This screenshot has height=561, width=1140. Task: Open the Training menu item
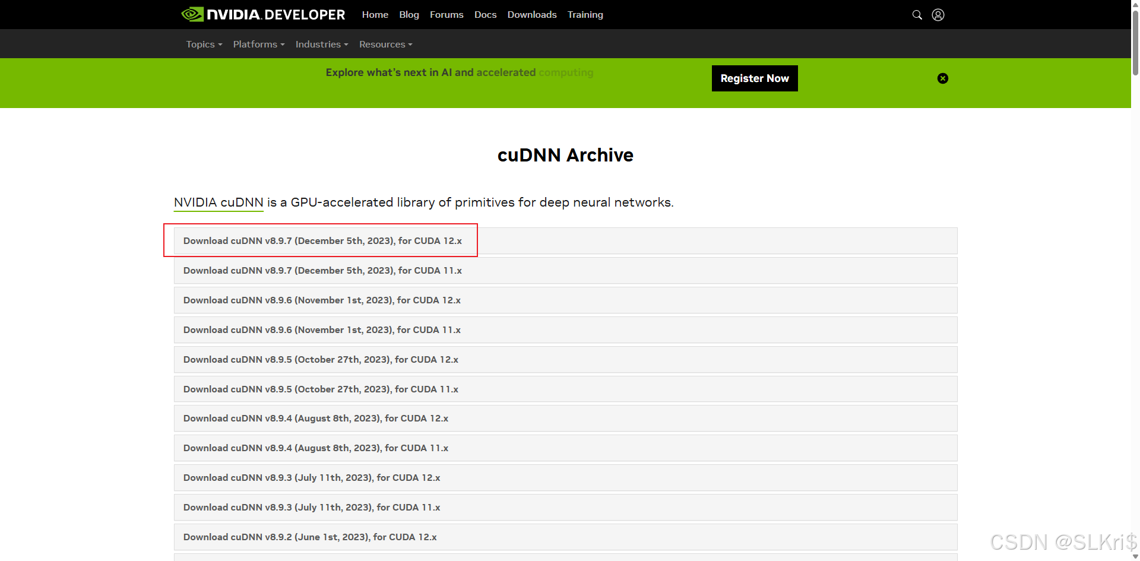pyautogui.click(x=585, y=15)
